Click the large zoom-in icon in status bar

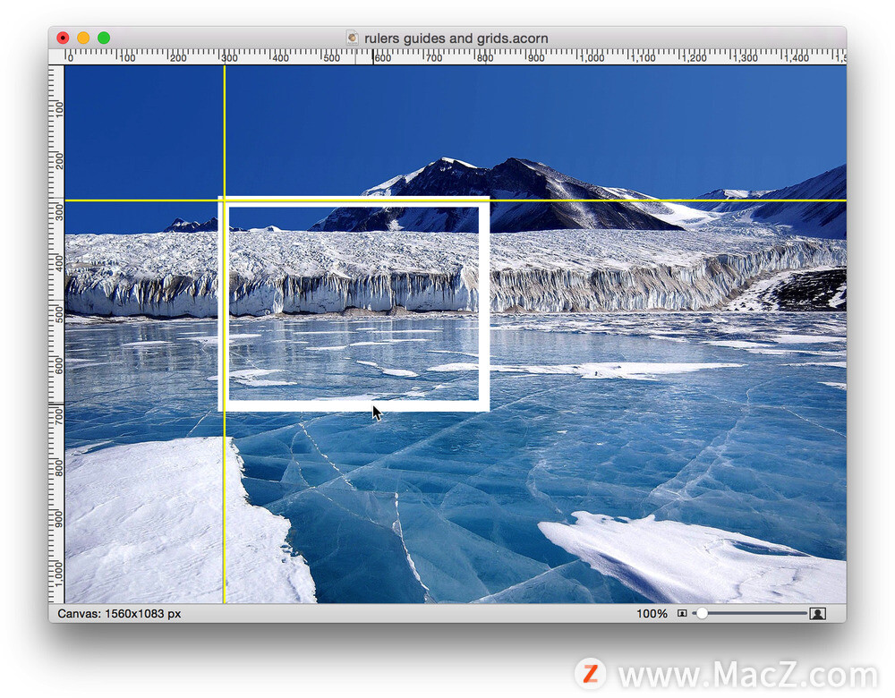click(x=818, y=614)
